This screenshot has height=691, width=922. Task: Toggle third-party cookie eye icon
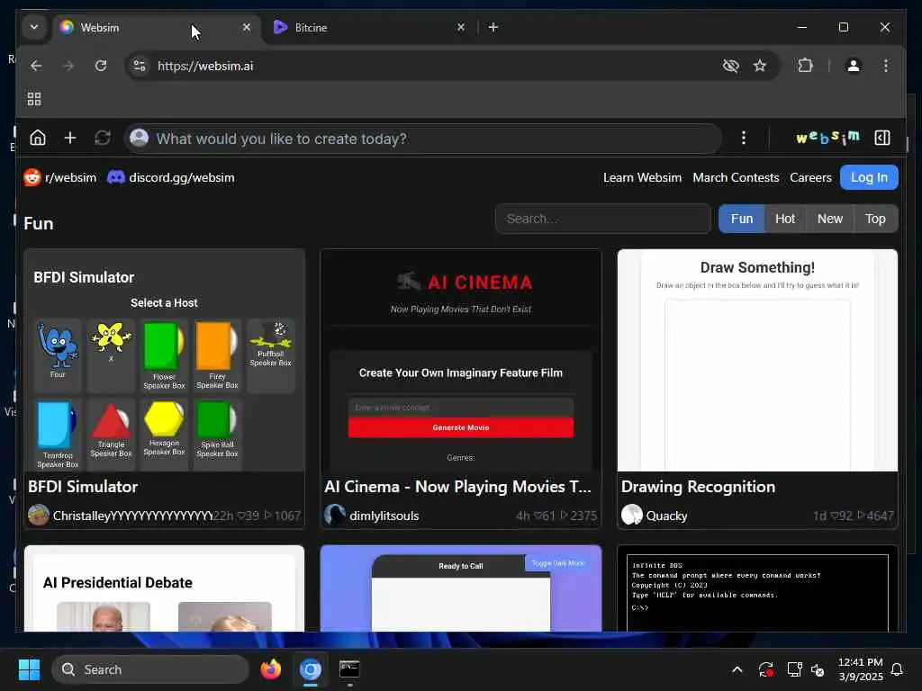[730, 66]
